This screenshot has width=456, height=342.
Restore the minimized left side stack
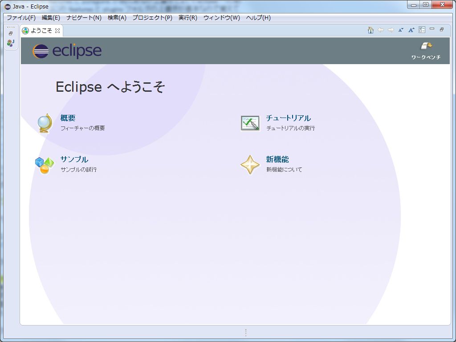click(11, 33)
